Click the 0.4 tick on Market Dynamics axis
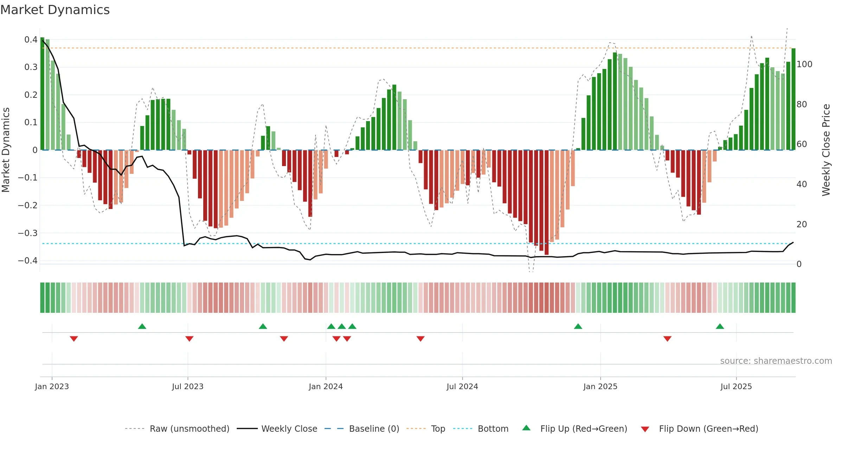 [31, 39]
